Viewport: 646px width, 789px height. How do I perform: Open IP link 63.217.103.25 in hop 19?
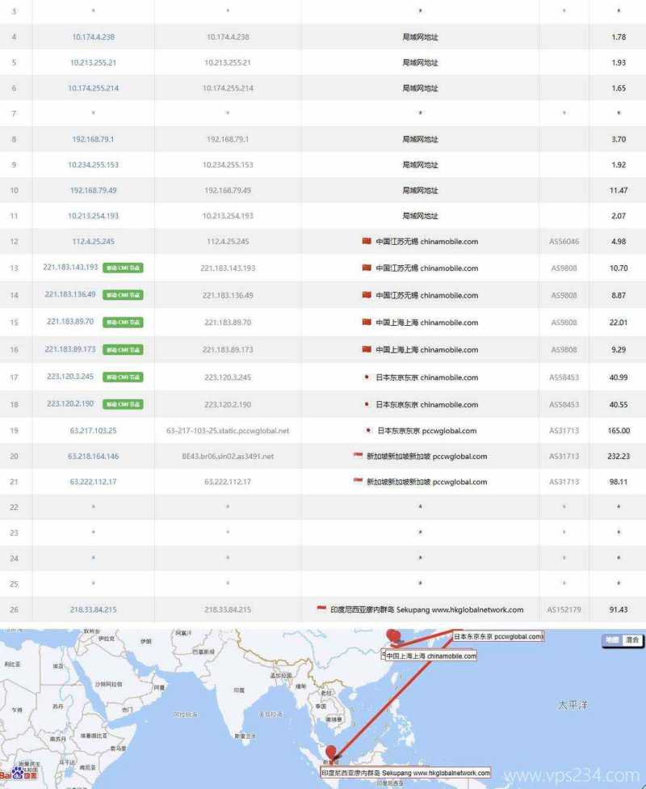tap(93, 431)
